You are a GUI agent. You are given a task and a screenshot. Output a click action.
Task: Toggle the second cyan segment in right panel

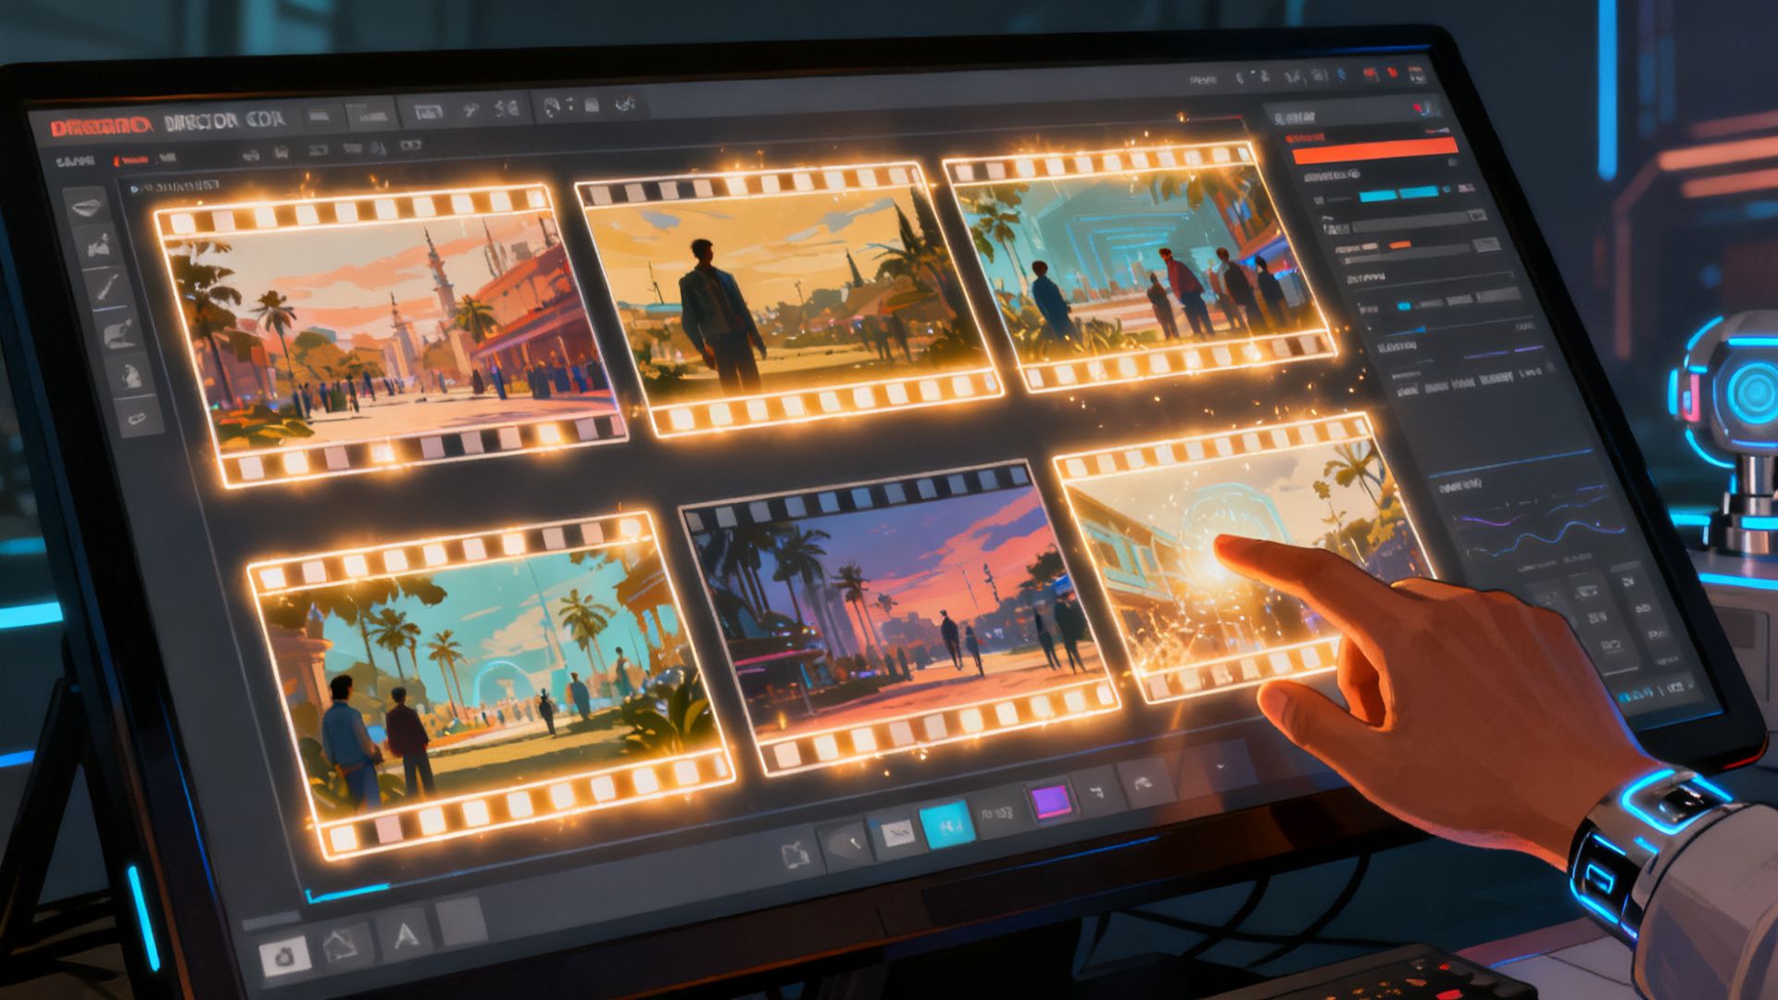(x=1419, y=193)
